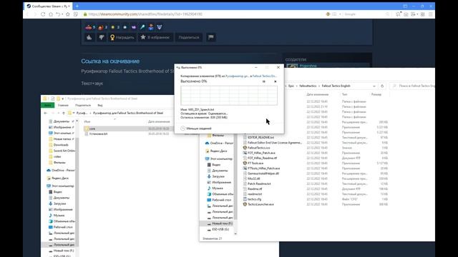Collapse copy dialog via Меньше сведений
The image size is (458, 257).
[196, 128]
